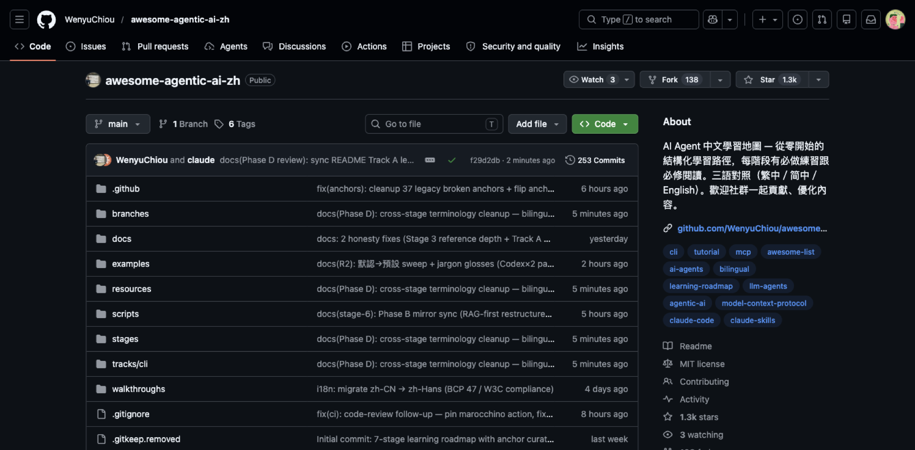Switch to the Pull requests tab
Screen dimensions: 915x450
(155, 46)
